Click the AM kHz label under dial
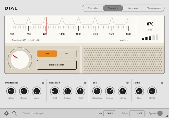Viewport: 169px width, 118px height. coord(124,40)
